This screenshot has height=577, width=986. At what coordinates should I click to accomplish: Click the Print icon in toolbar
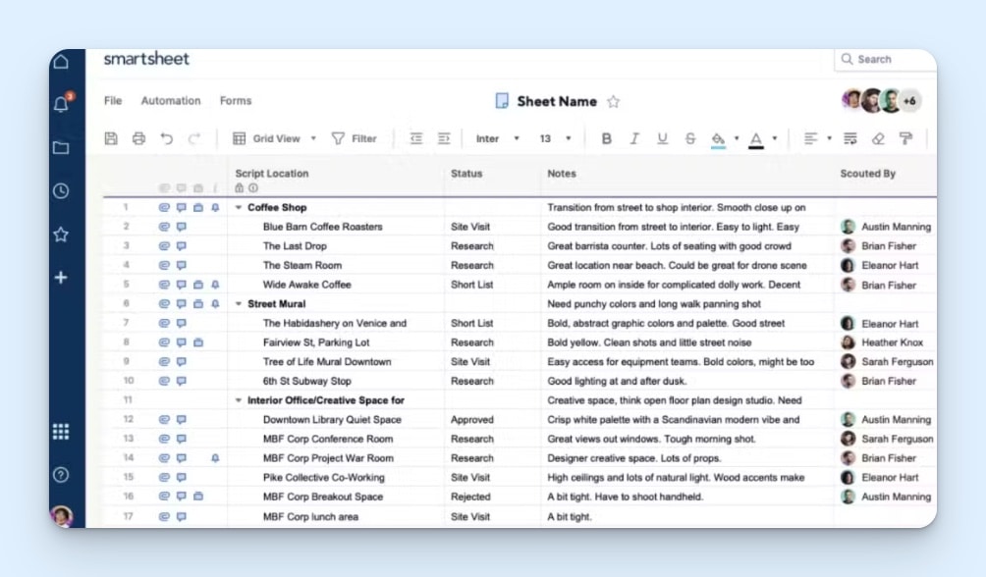pos(139,138)
